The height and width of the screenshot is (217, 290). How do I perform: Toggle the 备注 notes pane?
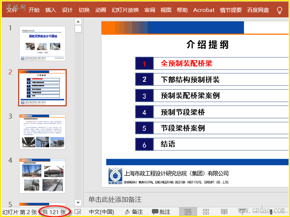click(134, 212)
